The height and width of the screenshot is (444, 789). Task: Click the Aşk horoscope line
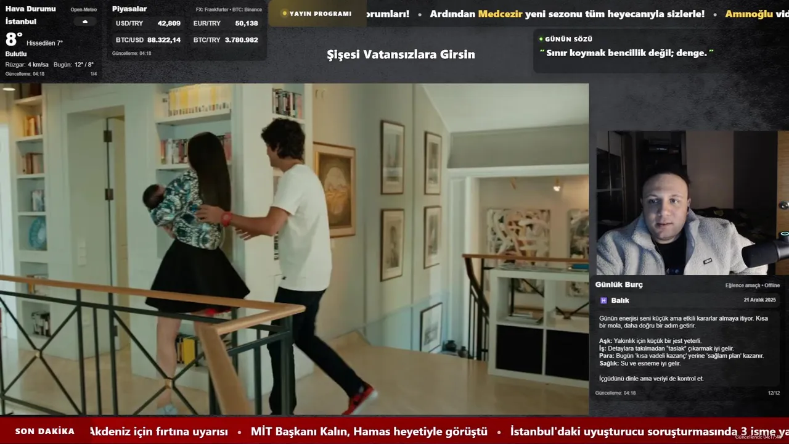point(650,341)
